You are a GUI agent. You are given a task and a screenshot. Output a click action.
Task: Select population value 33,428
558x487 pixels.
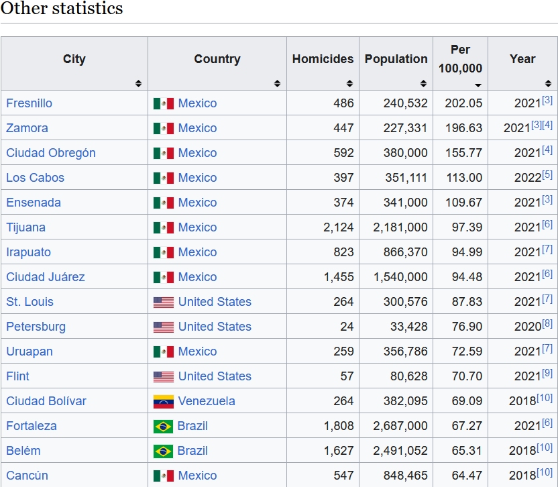click(x=409, y=327)
